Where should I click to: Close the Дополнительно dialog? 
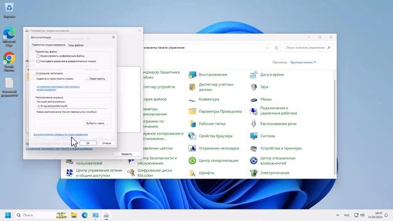(114, 37)
